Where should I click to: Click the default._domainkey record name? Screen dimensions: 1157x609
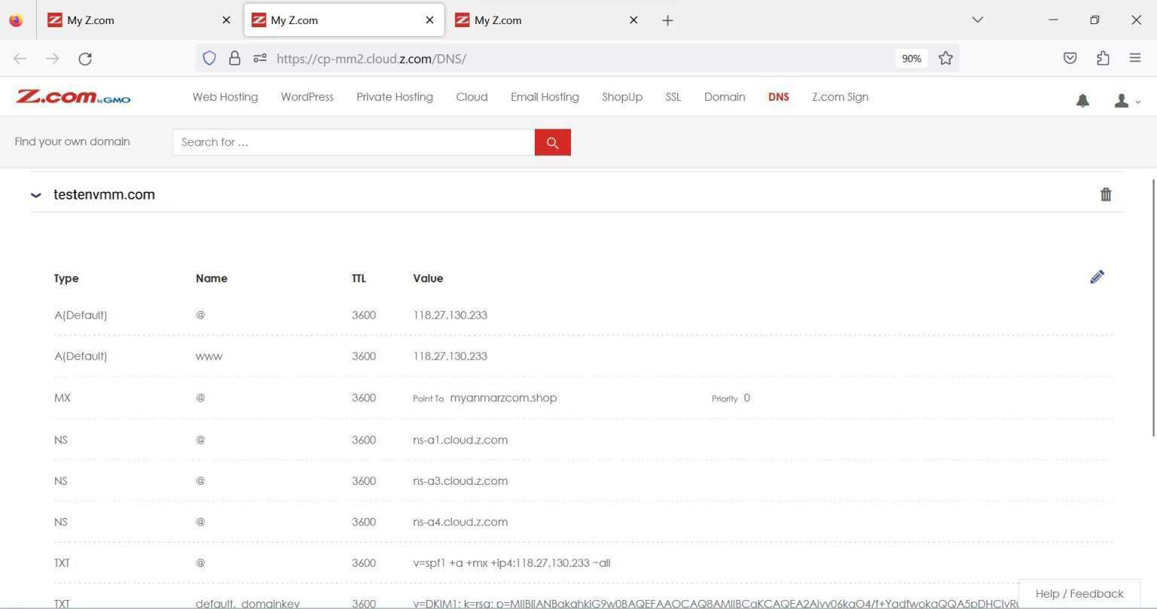click(248, 603)
